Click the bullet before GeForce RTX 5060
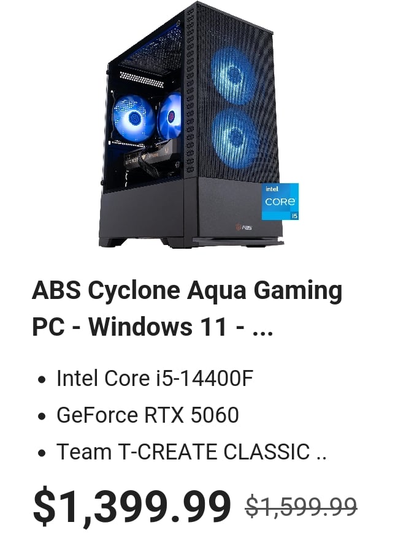The width and height of the screenshot is (398, 533). 42,416
